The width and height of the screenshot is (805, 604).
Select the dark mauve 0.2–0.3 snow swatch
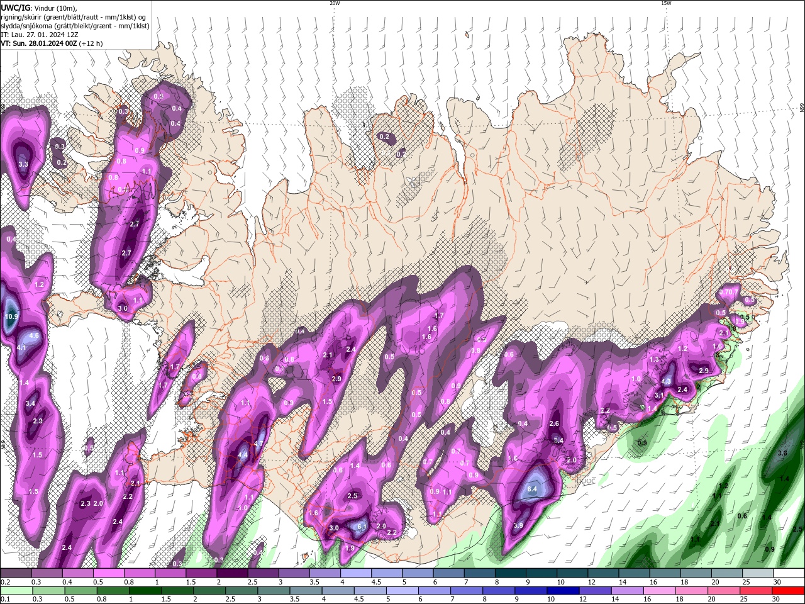click(16, 573)
